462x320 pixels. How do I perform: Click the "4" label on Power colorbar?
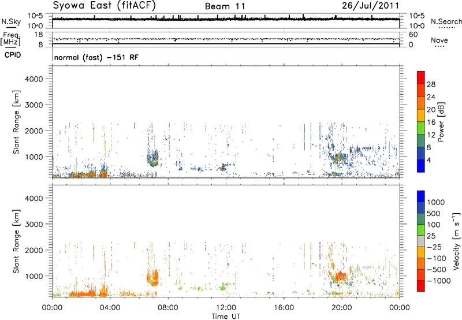pos(429,161)
